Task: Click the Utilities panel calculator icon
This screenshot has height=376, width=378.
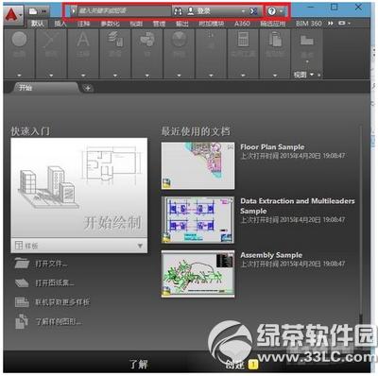Action: 243,40
